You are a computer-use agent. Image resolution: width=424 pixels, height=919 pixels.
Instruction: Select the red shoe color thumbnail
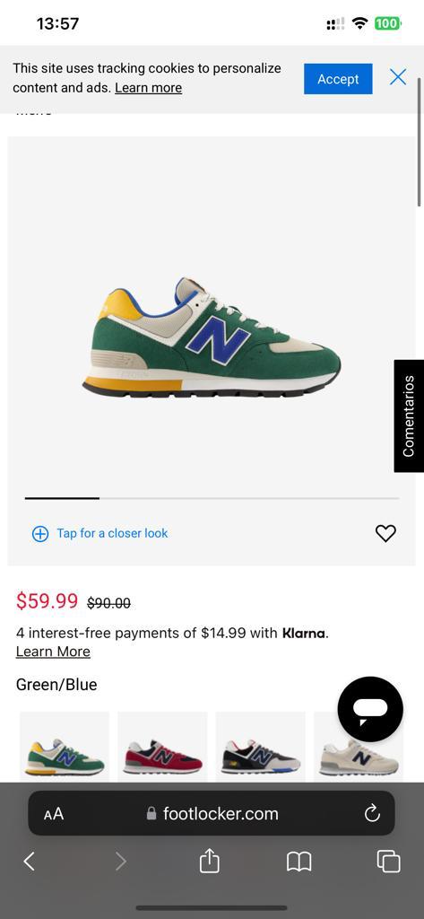162,747
